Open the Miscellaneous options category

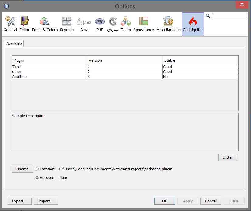(169, 24)
